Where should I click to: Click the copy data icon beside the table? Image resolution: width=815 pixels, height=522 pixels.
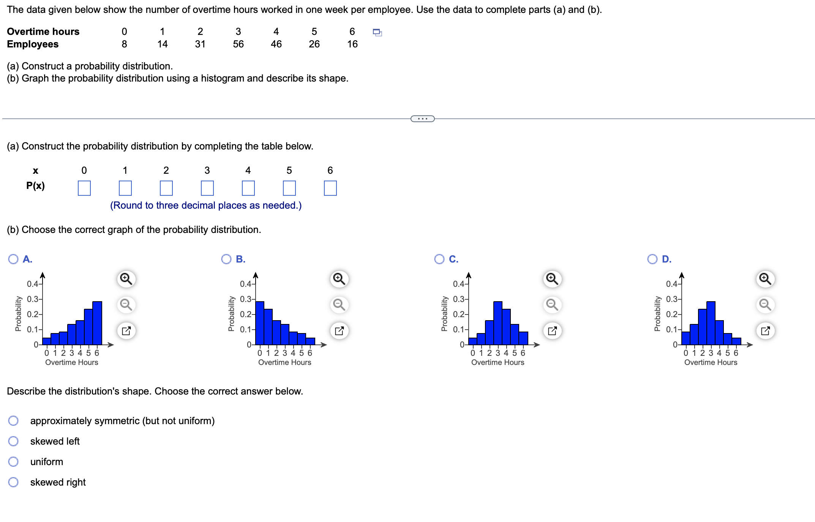377,33
